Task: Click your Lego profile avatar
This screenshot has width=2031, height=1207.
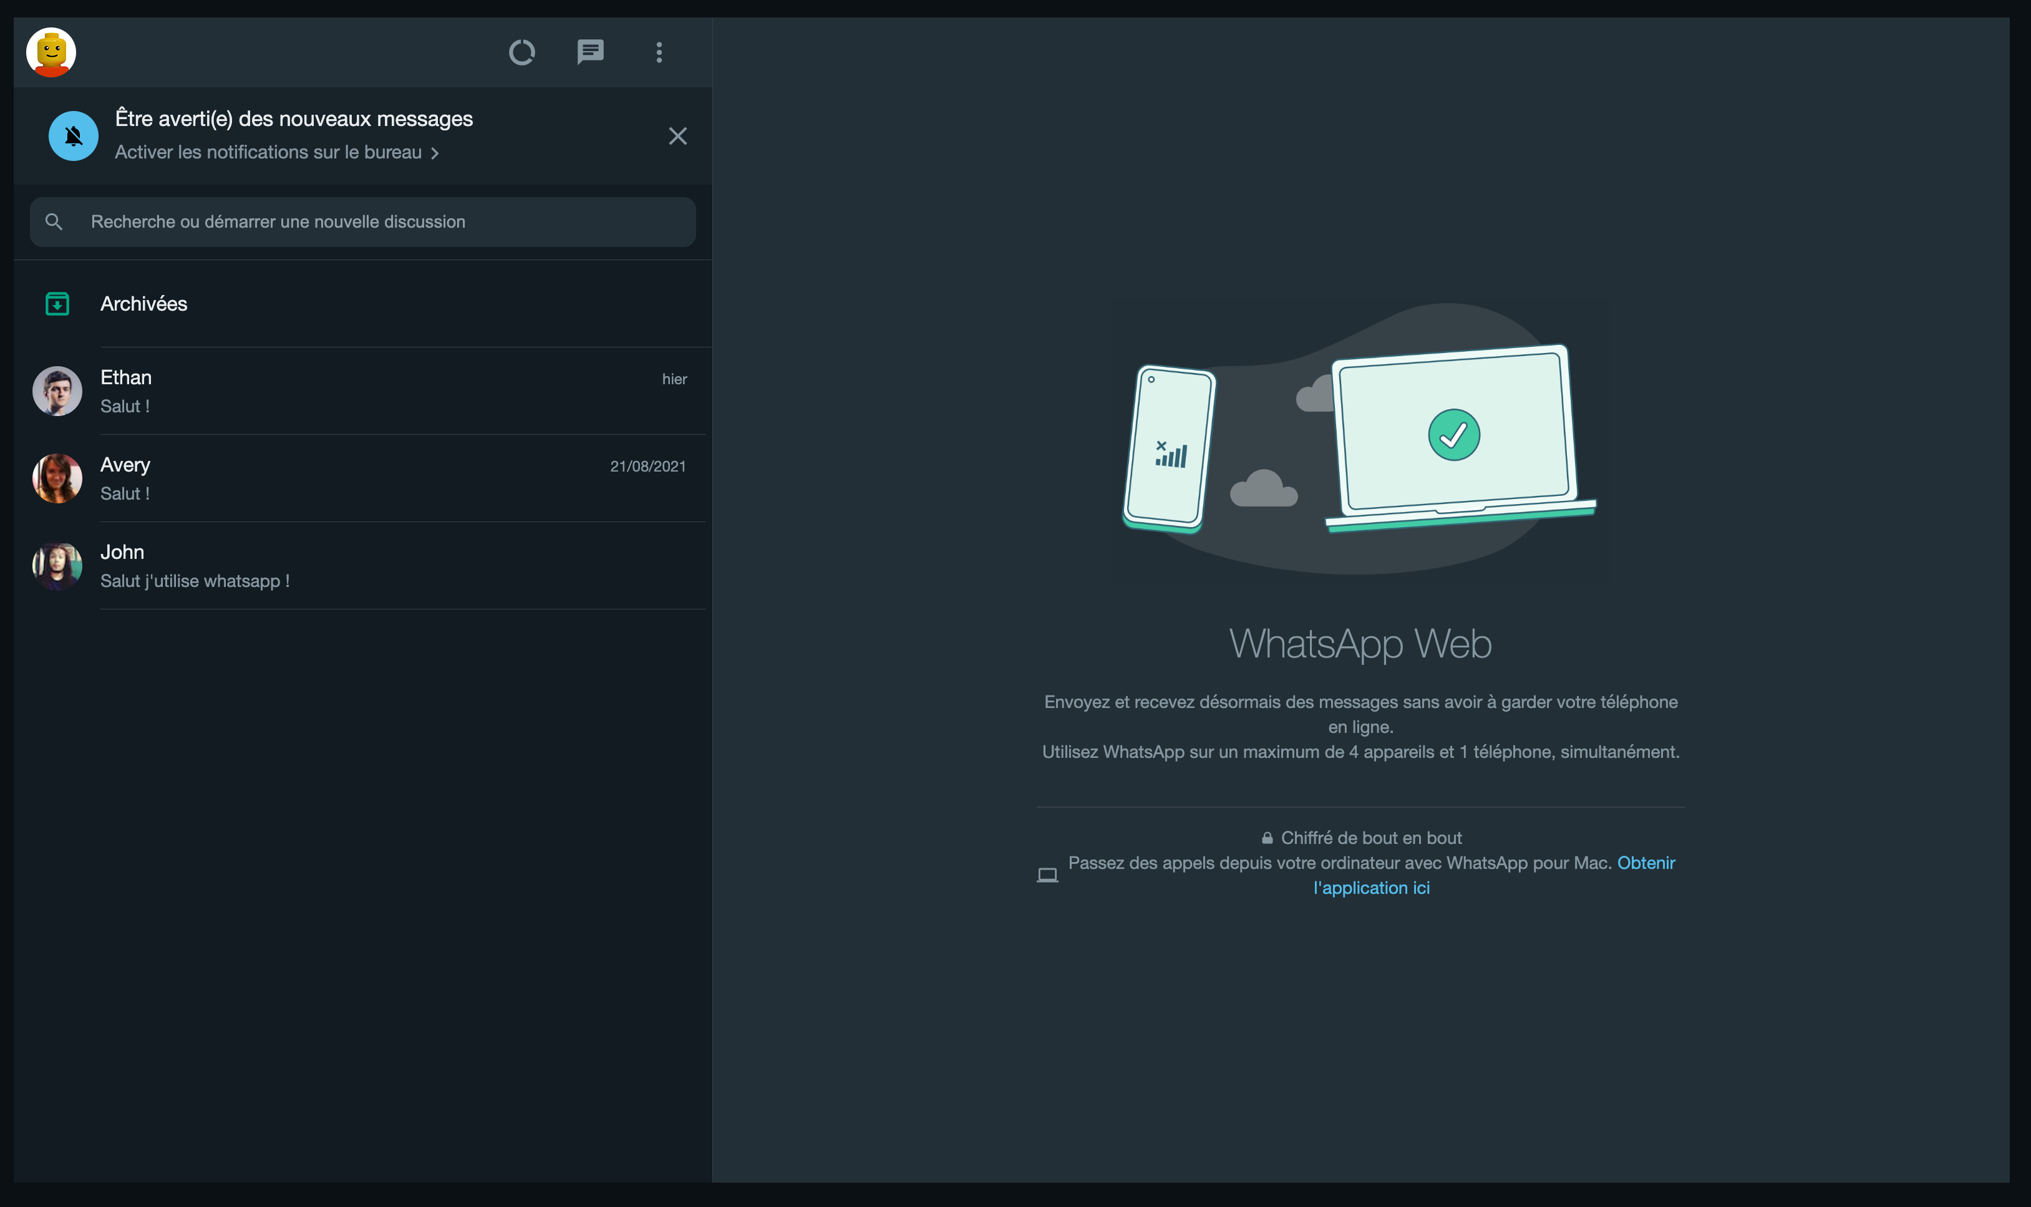Action: coord(51,53)
